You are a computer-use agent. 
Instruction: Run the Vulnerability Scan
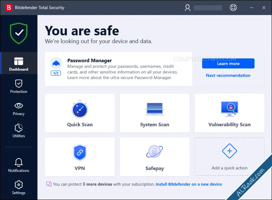pos(229,113)
